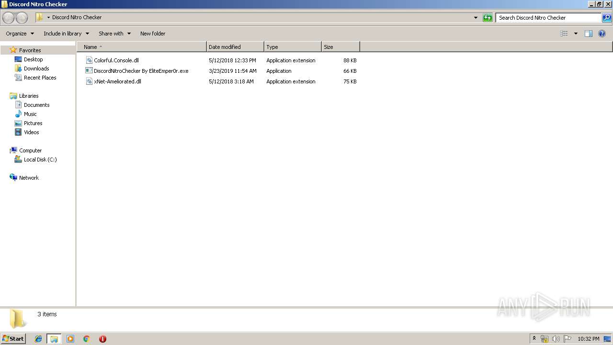
Task: Click the New folder button
Action: pos(153,34)
